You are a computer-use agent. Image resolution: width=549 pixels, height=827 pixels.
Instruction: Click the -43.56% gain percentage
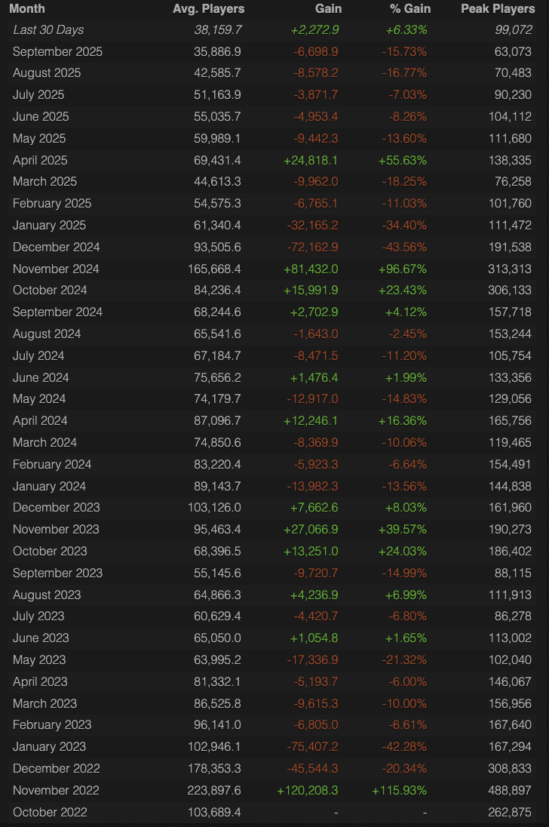(404, 247)
